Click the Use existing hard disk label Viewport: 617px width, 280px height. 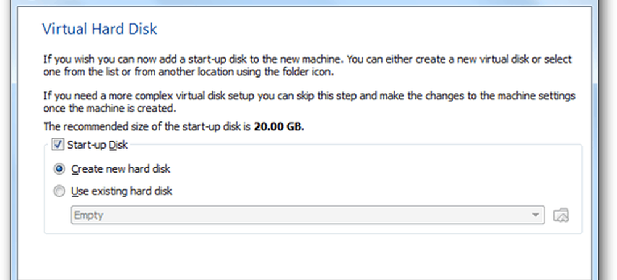(x=122, y=191)
